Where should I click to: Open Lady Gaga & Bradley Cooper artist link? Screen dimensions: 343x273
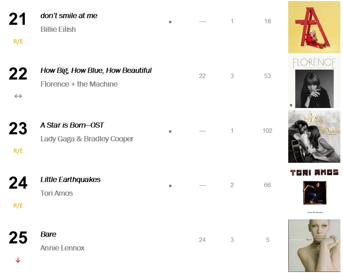[87, 139]
